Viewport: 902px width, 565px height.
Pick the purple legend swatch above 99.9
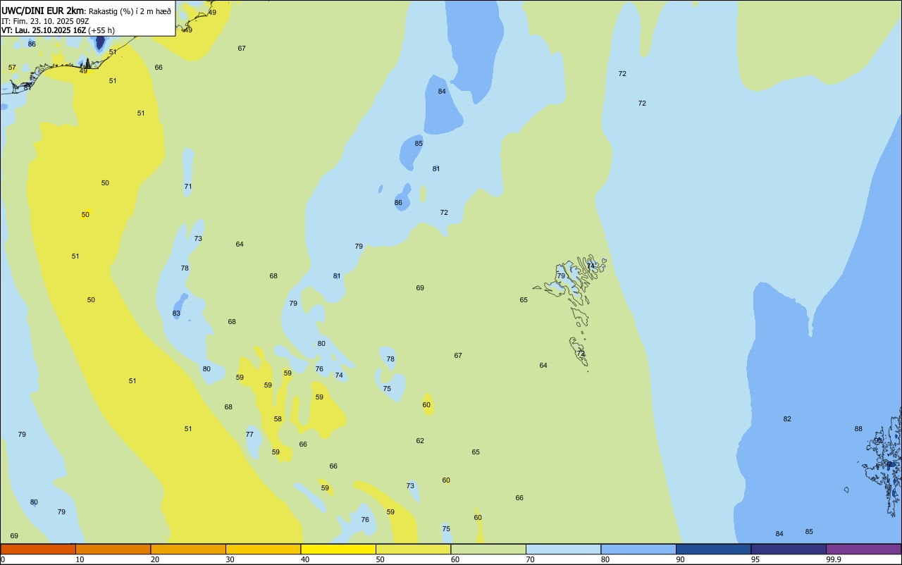pyautogui.click(x=863, y=549)
